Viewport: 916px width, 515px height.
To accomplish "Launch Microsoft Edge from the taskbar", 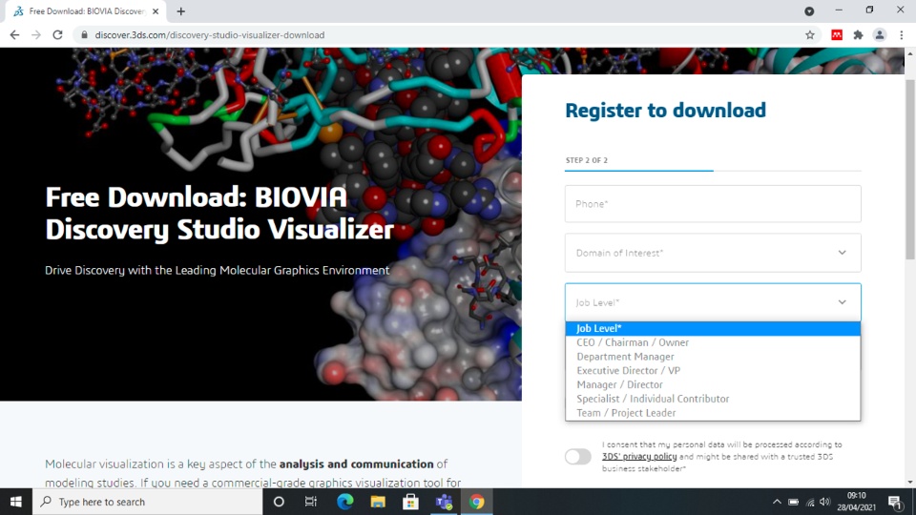I will [x=344, y=502].
